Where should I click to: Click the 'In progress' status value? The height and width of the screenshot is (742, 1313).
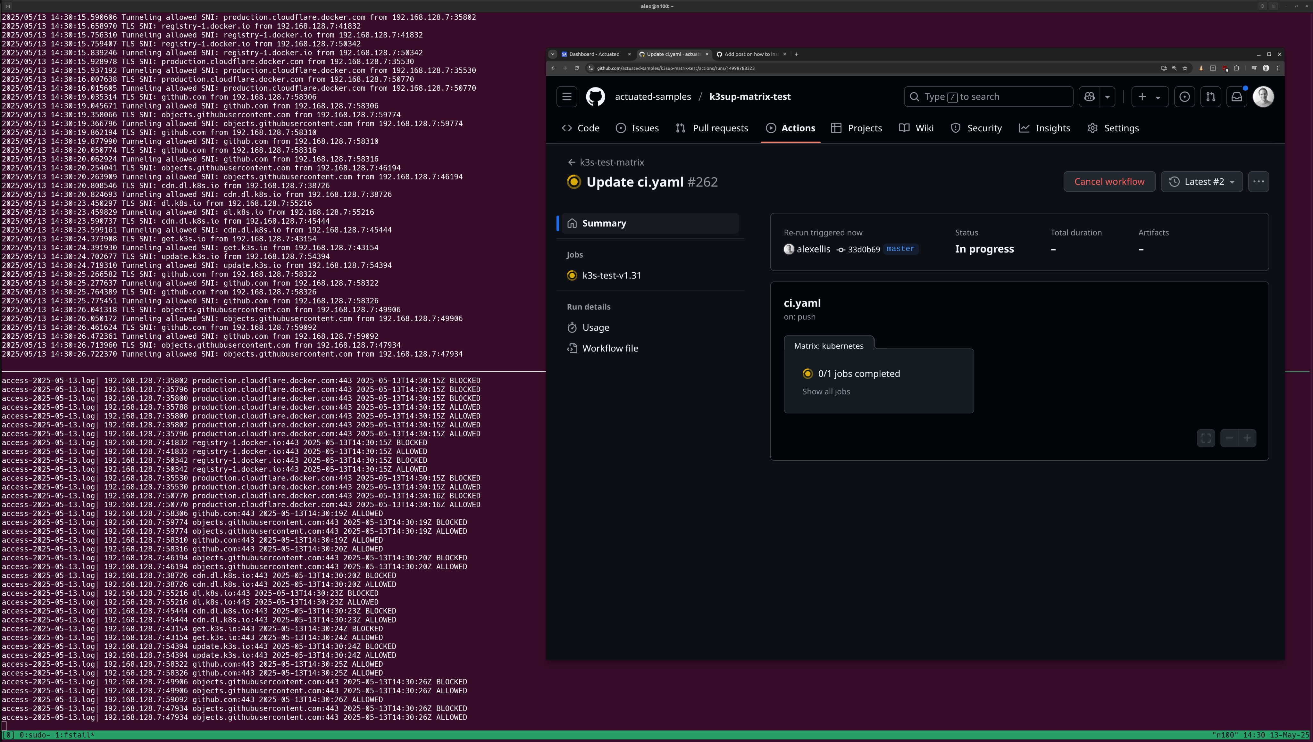984,249
